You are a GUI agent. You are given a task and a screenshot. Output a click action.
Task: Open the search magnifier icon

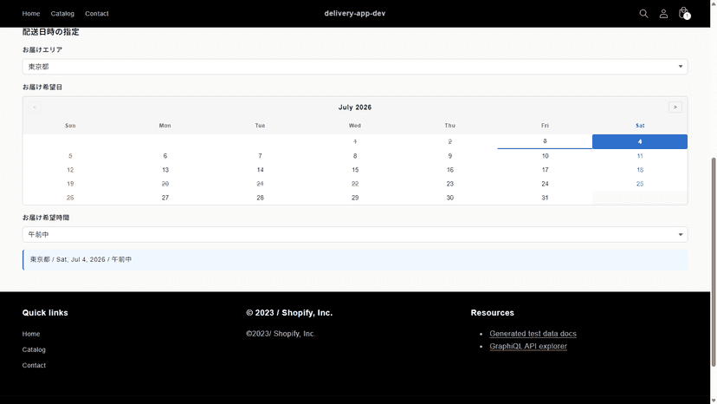point(643,14)
